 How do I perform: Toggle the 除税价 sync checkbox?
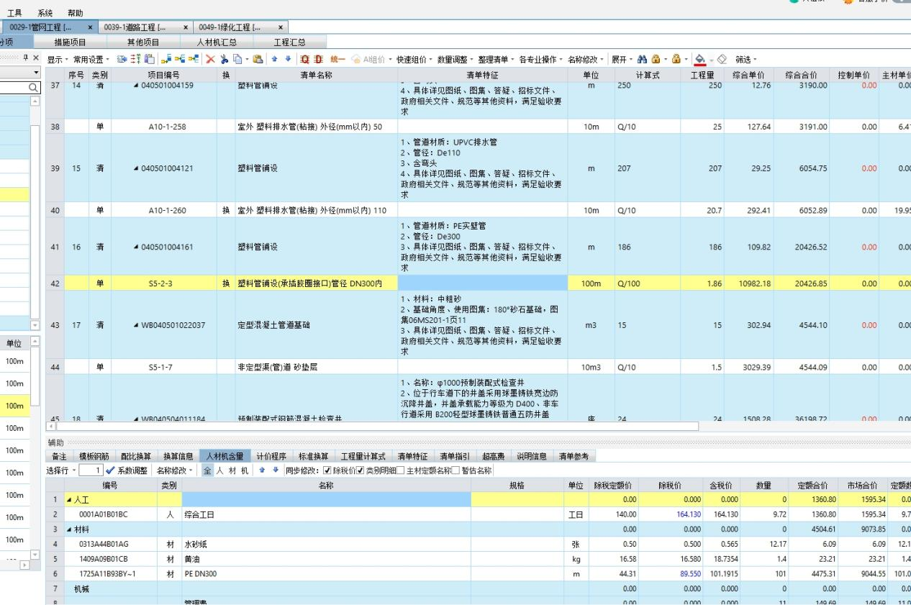pyautogui.click(x=328, y=470)
